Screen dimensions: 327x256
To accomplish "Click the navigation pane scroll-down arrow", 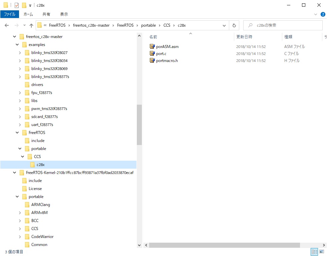I will pos(139,245).
